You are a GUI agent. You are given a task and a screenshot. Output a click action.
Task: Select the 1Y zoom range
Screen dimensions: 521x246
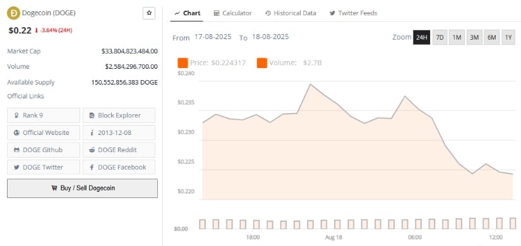tap(508, 37)
